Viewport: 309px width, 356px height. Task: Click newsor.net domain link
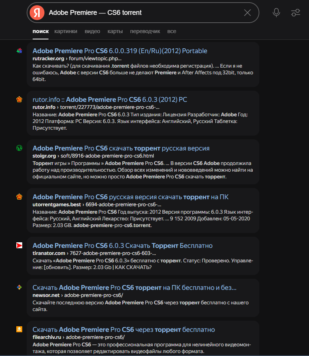pyautogui.click(x=46, y=295)
